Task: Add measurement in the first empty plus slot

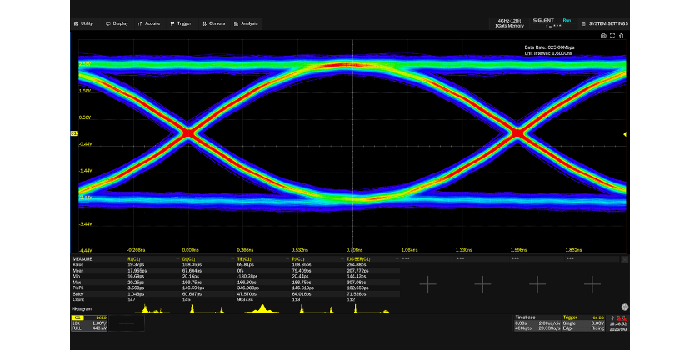Action: tap(427, 284)
